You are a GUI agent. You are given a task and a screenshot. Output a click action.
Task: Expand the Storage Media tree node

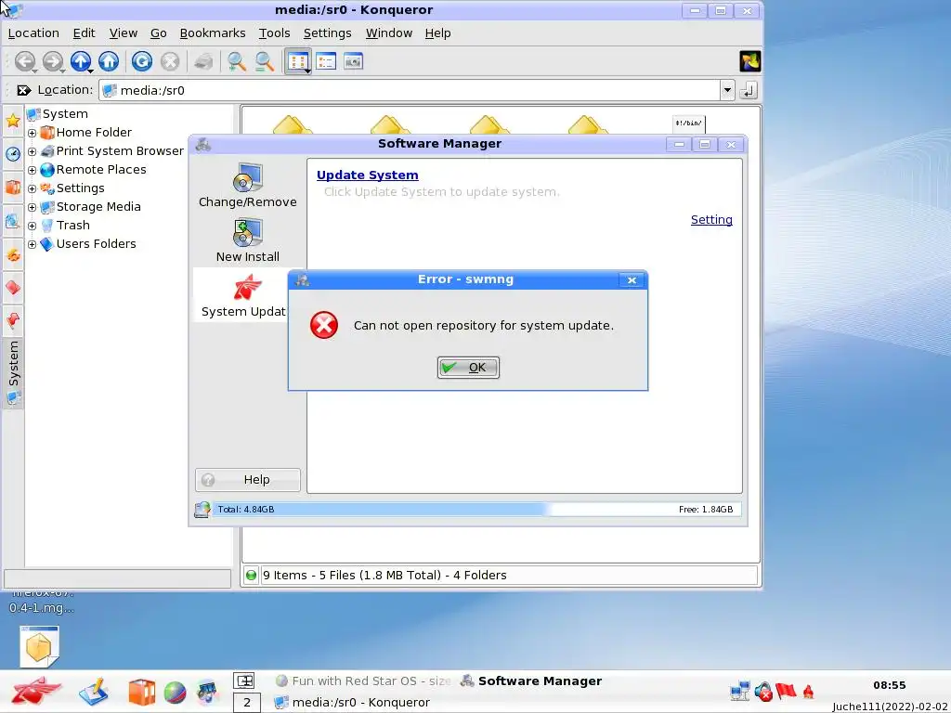point(33,207)
